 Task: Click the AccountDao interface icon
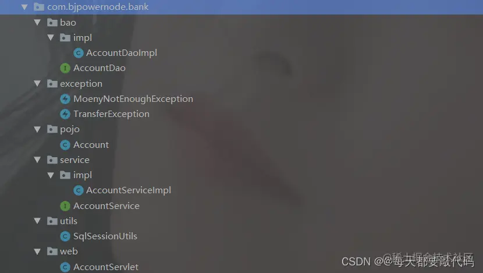coord(65,68)
